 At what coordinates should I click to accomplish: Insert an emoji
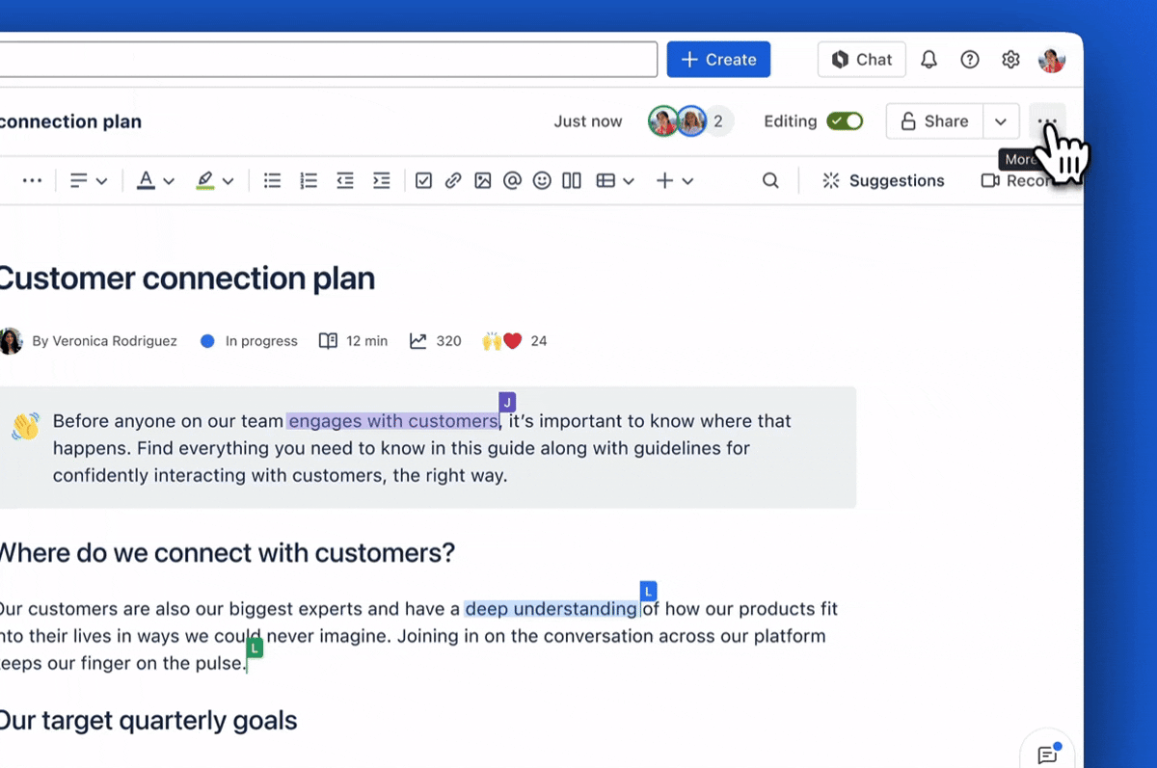click(541, 180)
